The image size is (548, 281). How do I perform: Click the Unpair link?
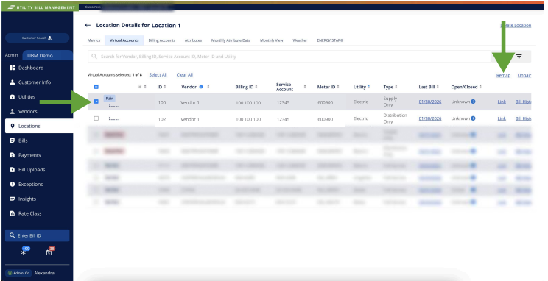[x=524, y=75]
